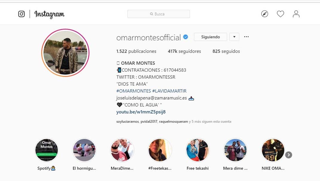Show next highlights with arrow
The image size is (320, 181).
click(289, 155)
